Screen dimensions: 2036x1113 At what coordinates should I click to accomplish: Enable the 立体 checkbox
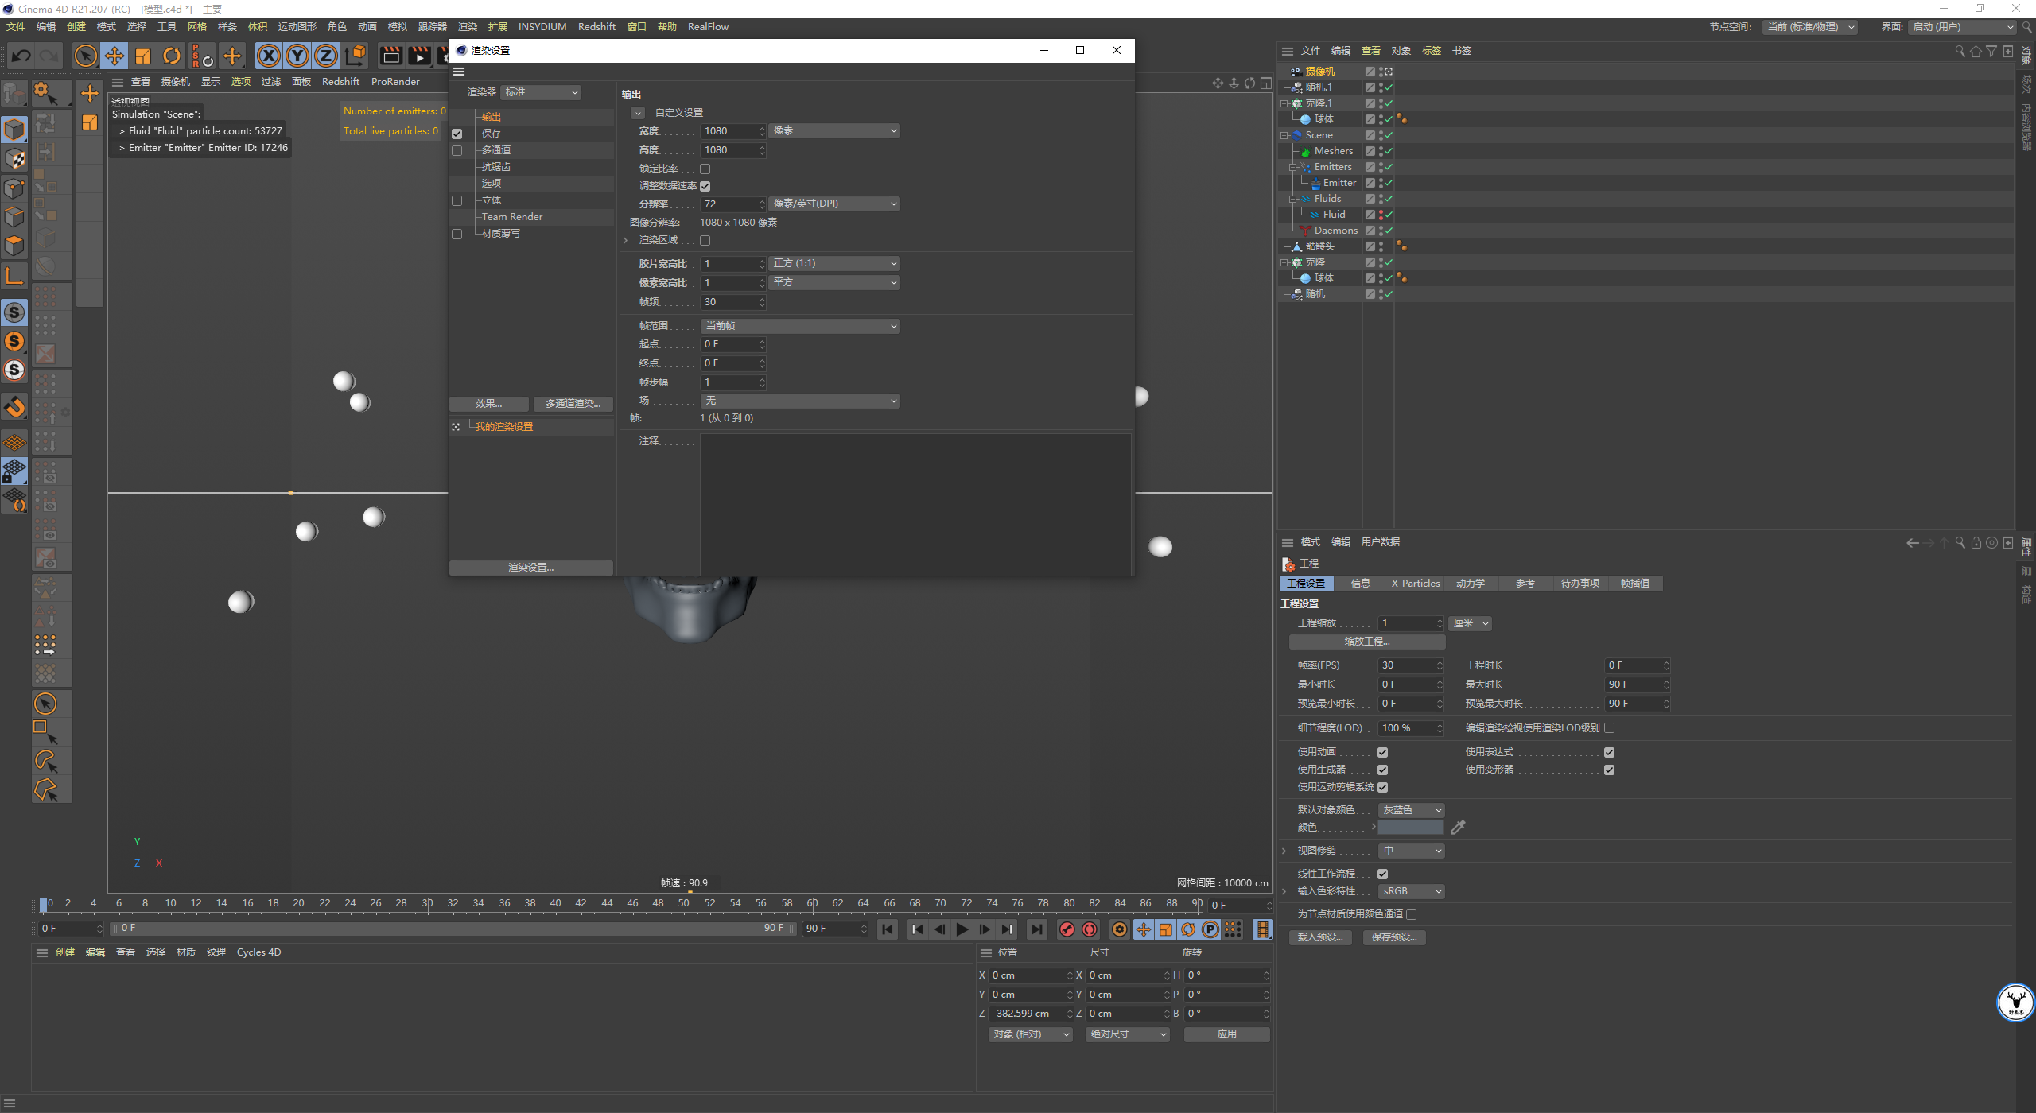click(457, 201)
